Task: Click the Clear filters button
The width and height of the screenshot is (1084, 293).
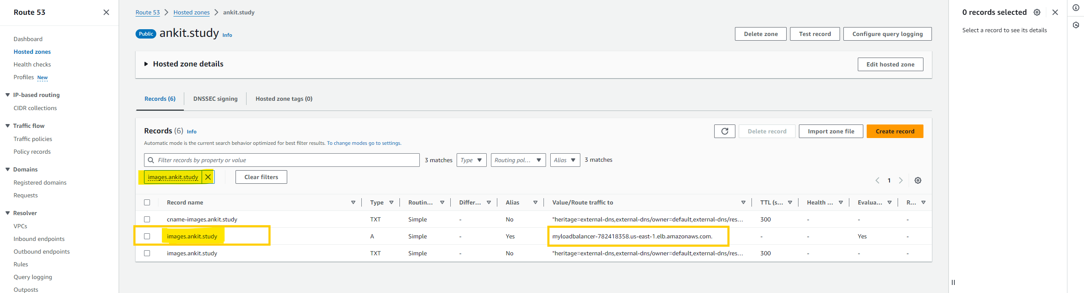Action: (261, 177)
